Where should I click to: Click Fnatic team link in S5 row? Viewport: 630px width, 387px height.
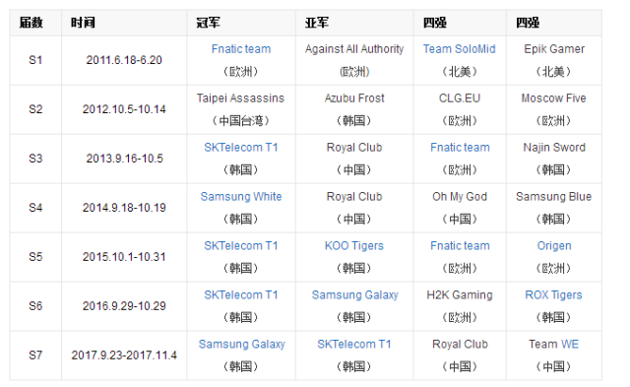[x=460, y=246]
